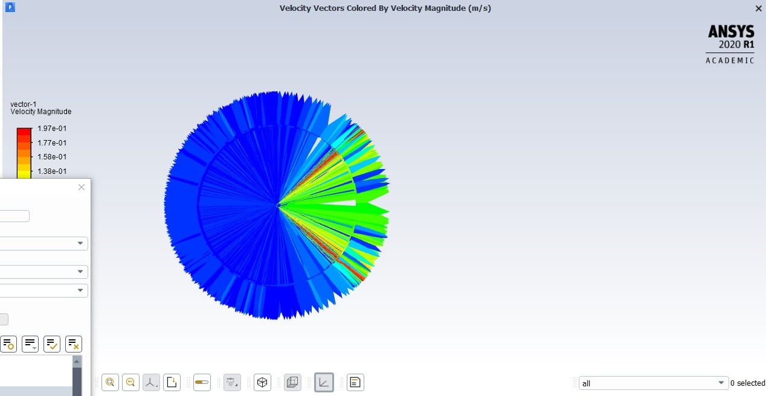This screenshot has height=396, width=766.
Task: Click the "vector-1" legend label
Action: tap(24, 104)
